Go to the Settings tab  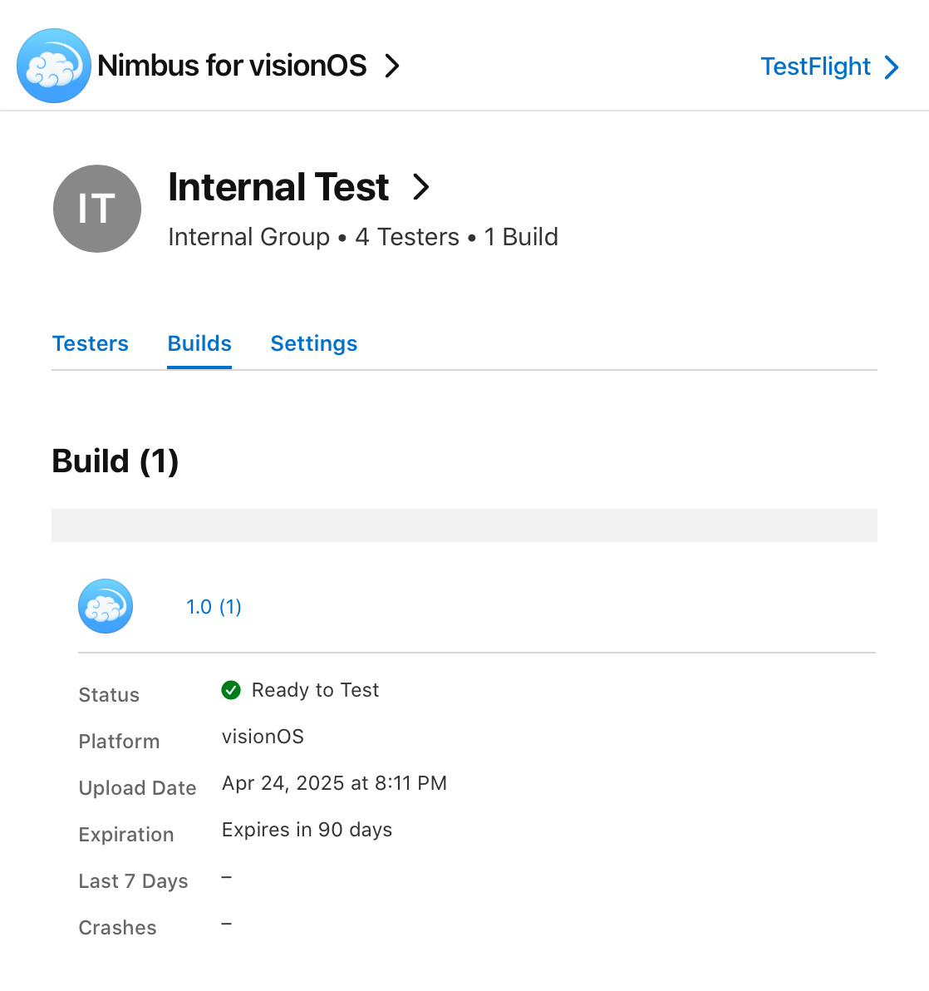(x=314, y=343)
